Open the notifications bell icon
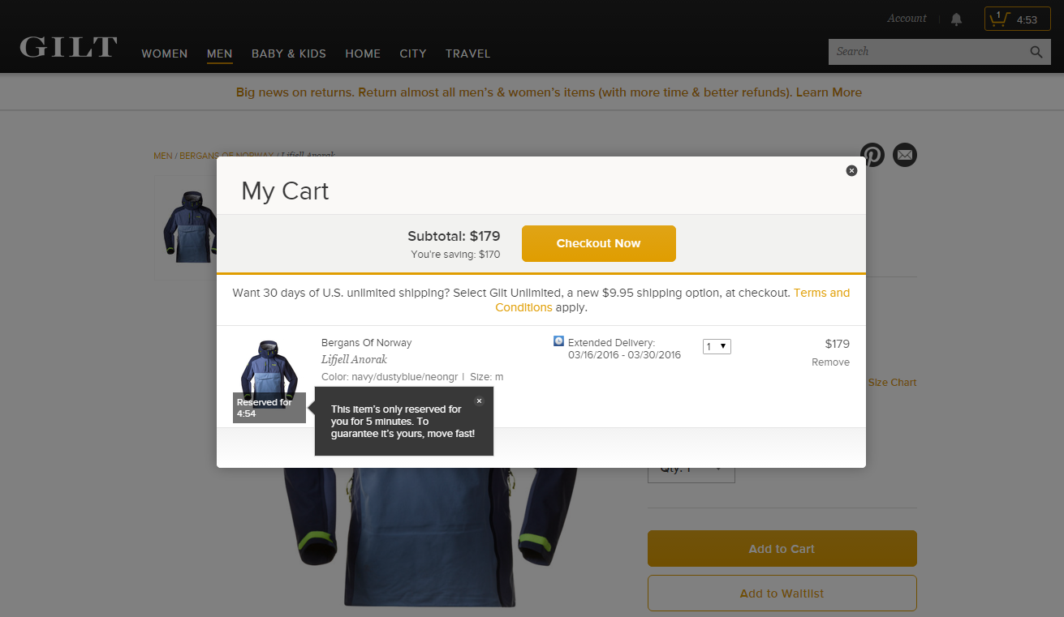This screenshot has width=1064, height=617. pos(957,19)
